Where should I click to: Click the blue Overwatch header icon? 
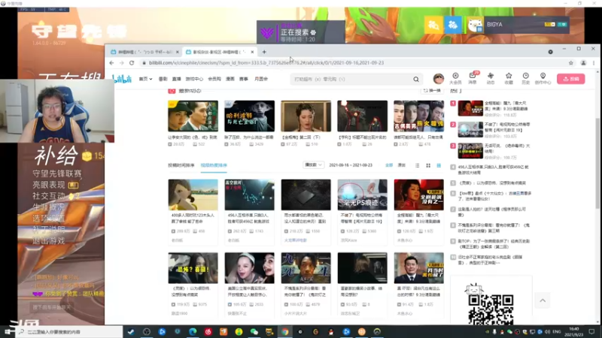(453, 25)
